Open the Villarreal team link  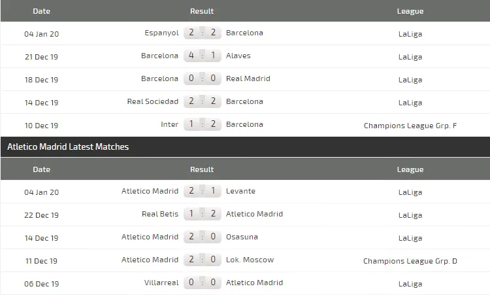tap(159, 283)
